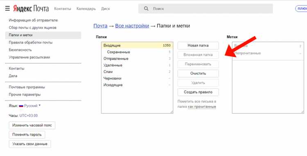Click the Очистить button
The height and width of the screenshot is (156, 307).
click(198, 74)
